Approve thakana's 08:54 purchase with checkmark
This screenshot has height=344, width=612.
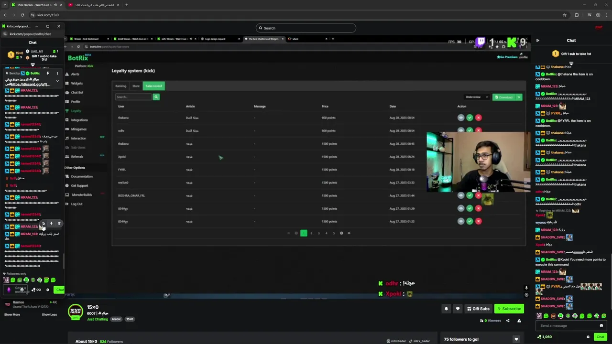click(470, 118)
